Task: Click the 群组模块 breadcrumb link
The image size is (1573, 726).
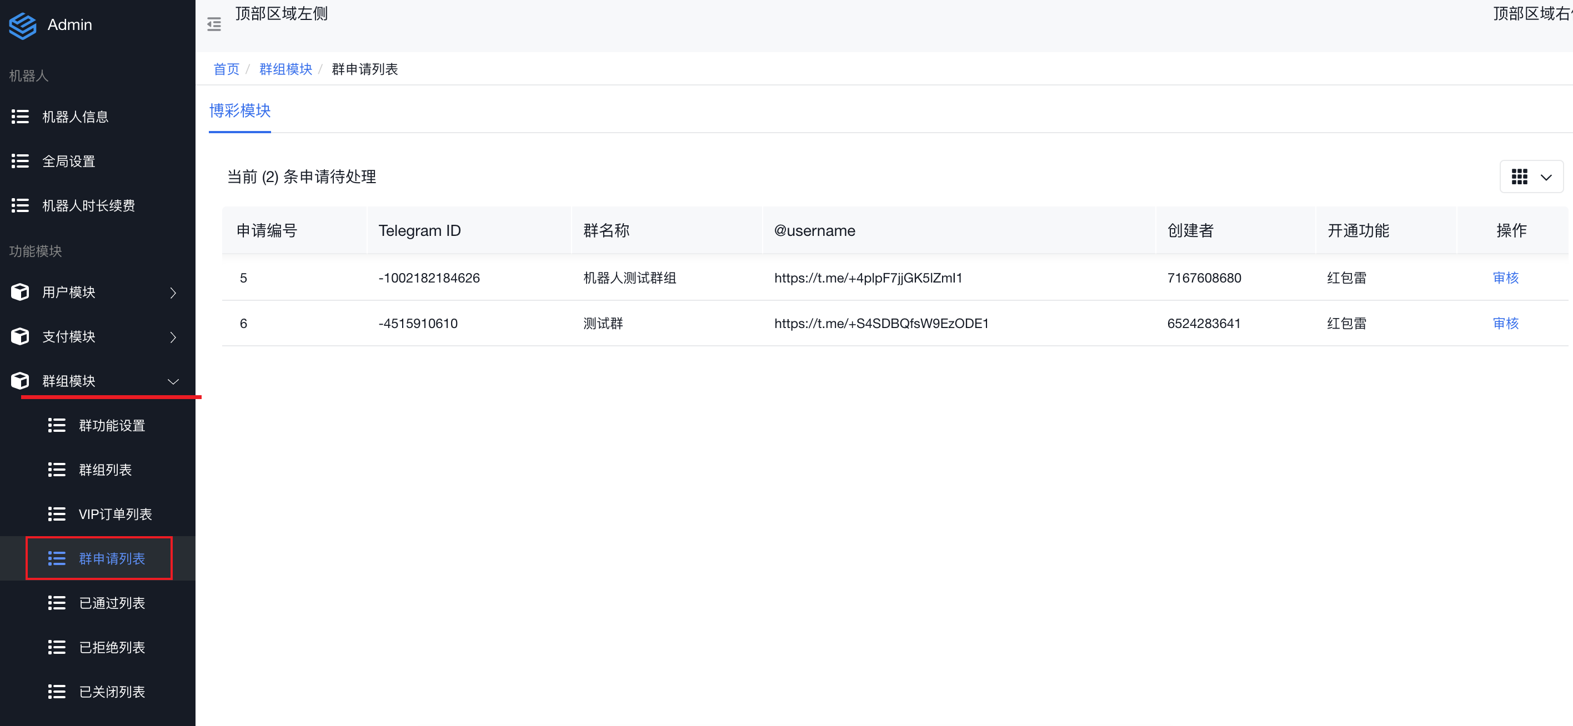Action: pyautogui.click(x=285, y=69)
